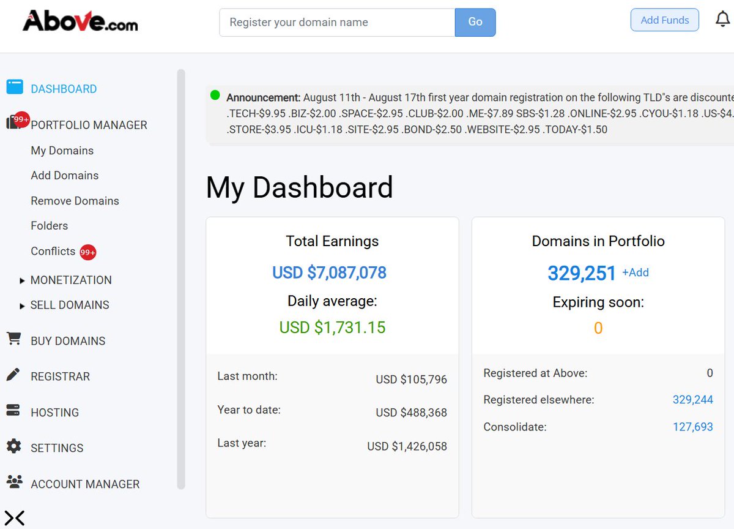Expand the Sell Domains submenu
This screenshot has height=529, width=734.
(x=23, y=306)
